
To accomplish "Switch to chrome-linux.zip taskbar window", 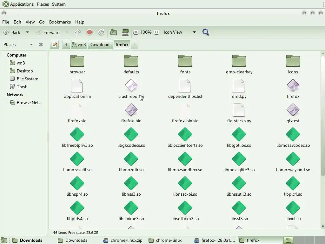I will click(x=123, y=240).
